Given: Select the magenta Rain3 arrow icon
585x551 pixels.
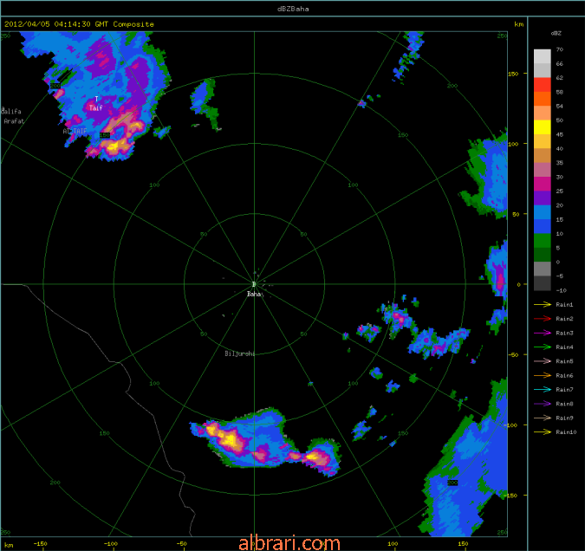Looking at the screenshot, I should [543, 333].
